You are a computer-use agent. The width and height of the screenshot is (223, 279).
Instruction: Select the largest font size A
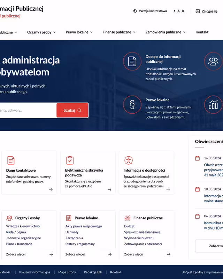click(183, 11)
